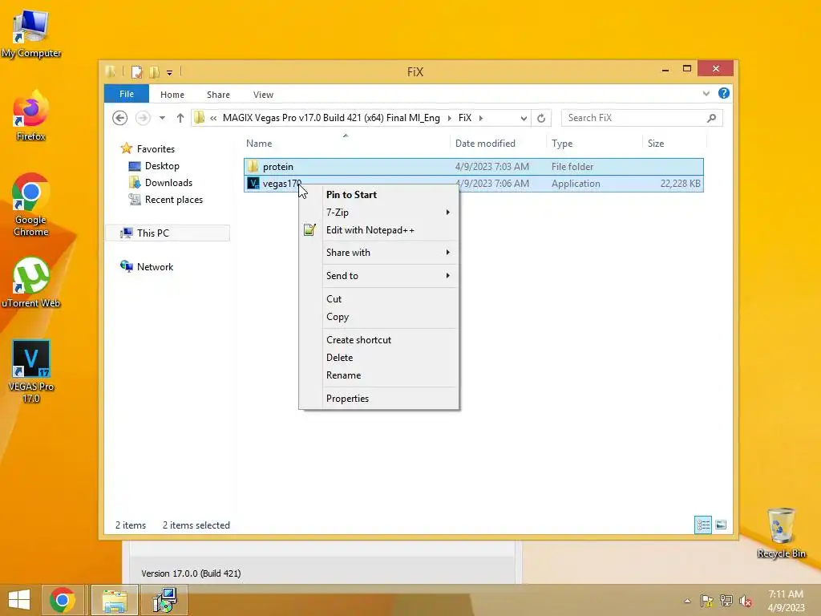Click the search magnifier icon
821x616 pixels.
[711, 118]
